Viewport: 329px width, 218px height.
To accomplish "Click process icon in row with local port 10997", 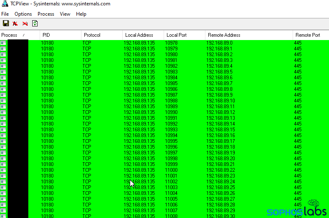I will (x=3, y=153).
